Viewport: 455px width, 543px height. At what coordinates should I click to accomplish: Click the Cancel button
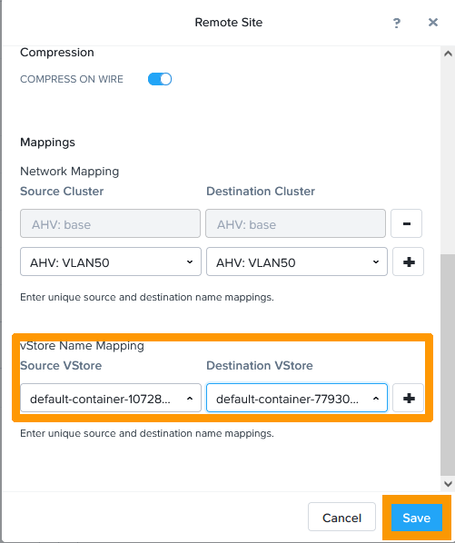click(x=341, y=517)
